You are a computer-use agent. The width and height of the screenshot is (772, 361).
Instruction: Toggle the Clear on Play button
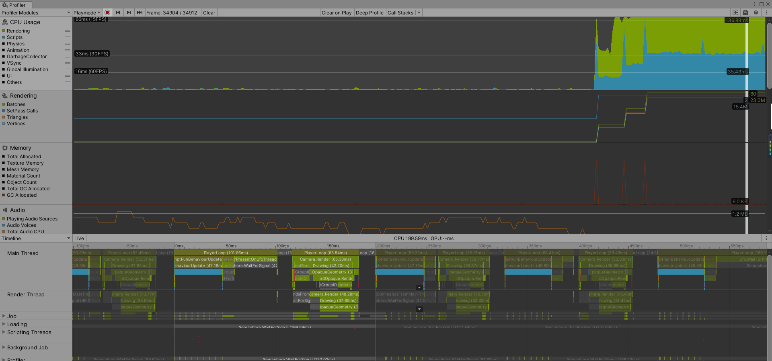337,13
